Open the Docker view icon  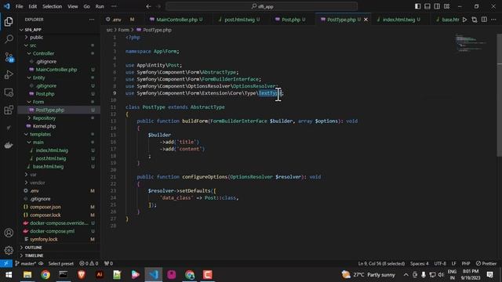tap(9, 145)
